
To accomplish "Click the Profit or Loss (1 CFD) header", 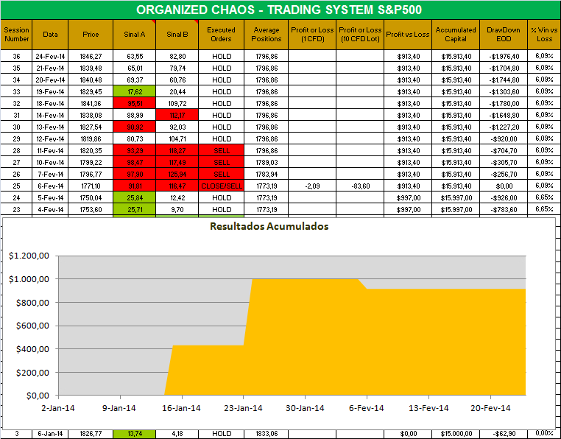I will click(x=312, y=35).
